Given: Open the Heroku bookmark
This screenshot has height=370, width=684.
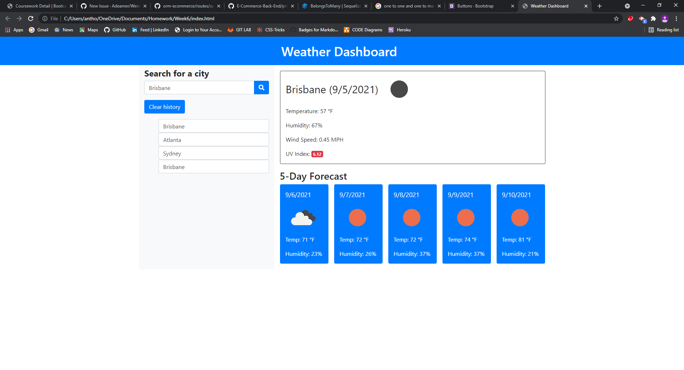Looking at the screenshot, I should [399, 30].
